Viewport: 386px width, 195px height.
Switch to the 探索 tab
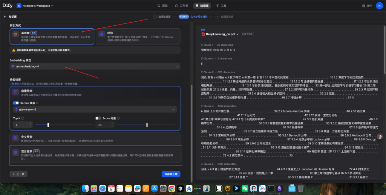pos(162,6)
